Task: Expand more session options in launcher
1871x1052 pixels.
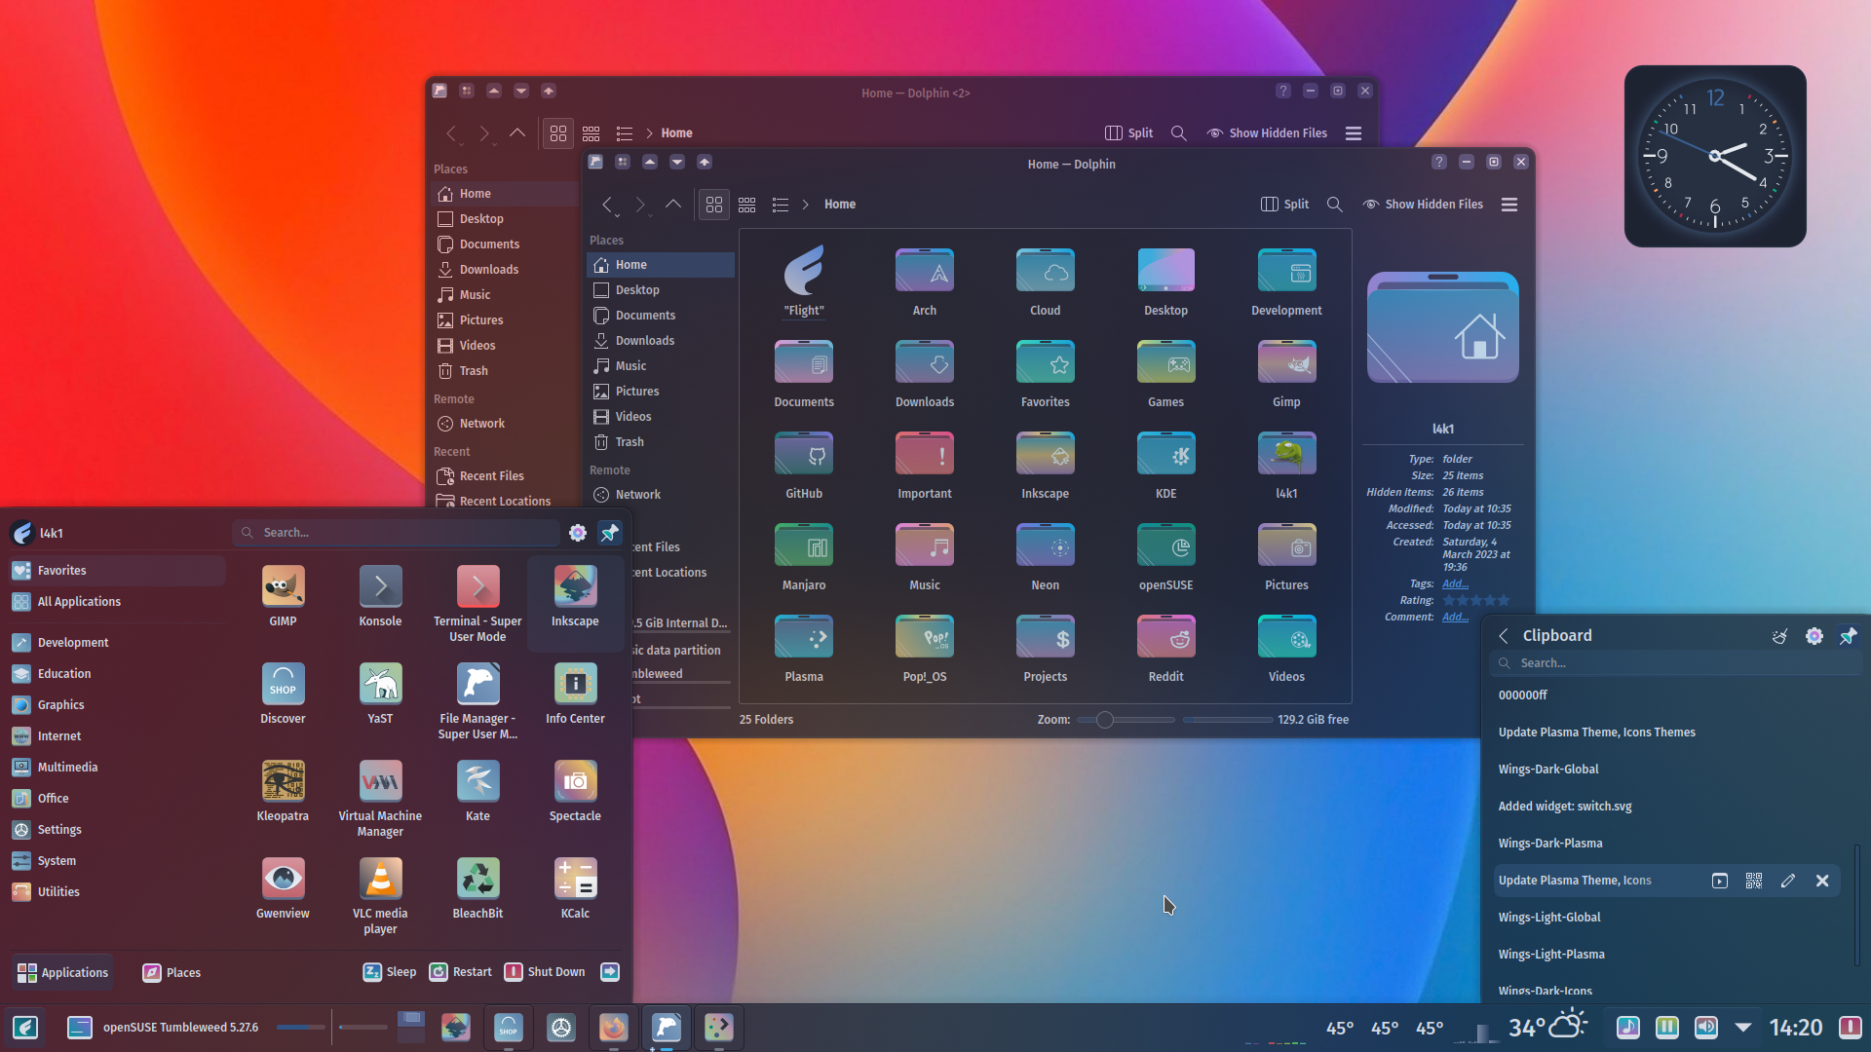Action: click(610, 972)
